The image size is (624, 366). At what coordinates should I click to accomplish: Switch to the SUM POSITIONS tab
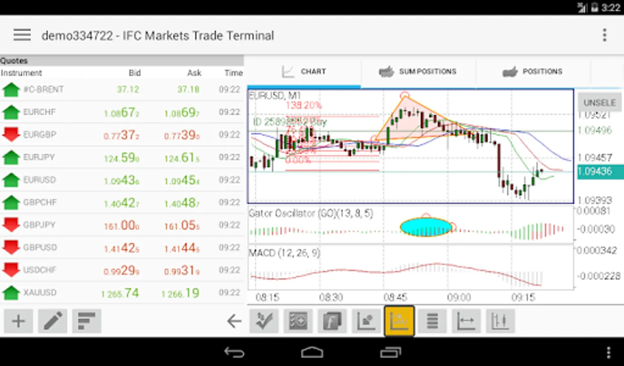tap(418, 72)
